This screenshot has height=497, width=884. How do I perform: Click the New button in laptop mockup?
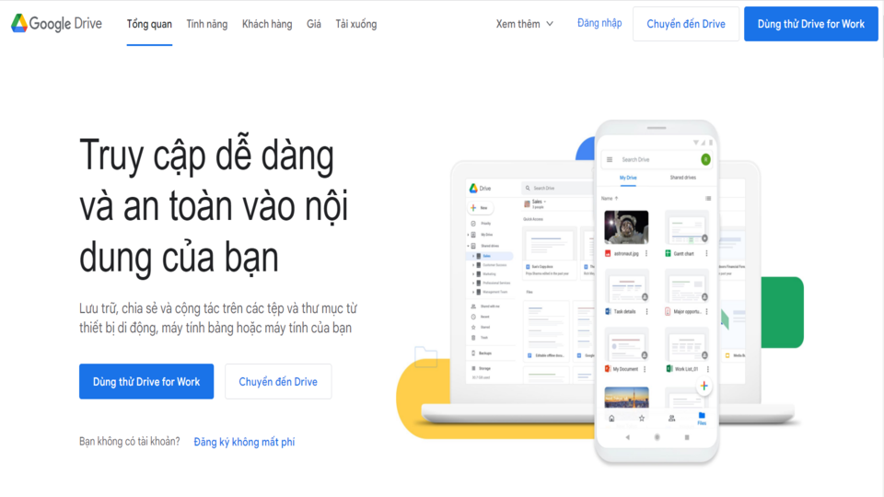(481, 208)
